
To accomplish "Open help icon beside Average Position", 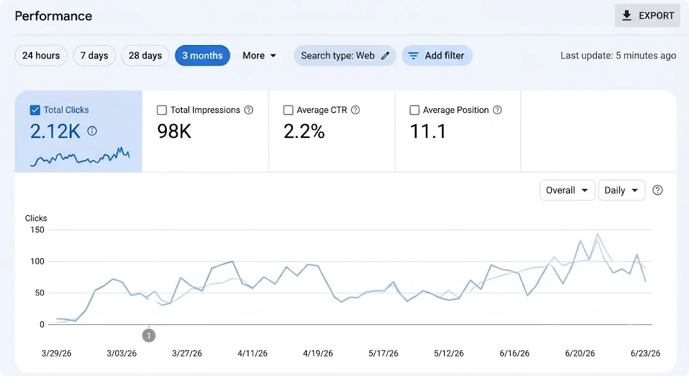I will 497,110.
